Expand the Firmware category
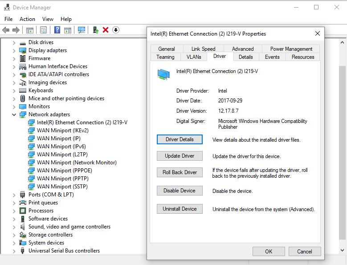 coord(14,59)
